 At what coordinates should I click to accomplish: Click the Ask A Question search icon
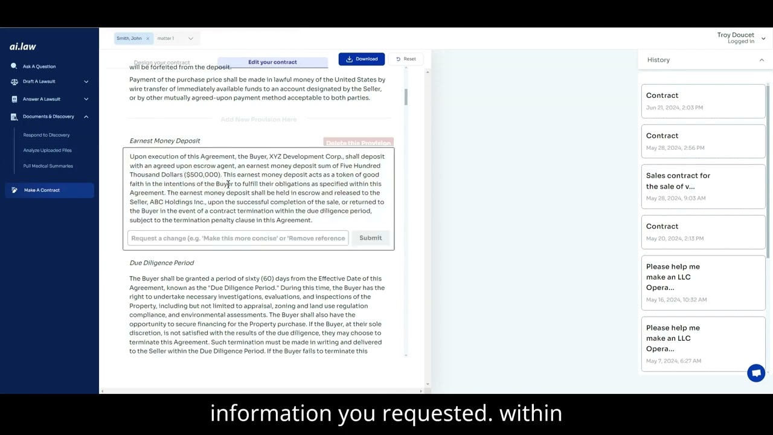pos(14,66)
